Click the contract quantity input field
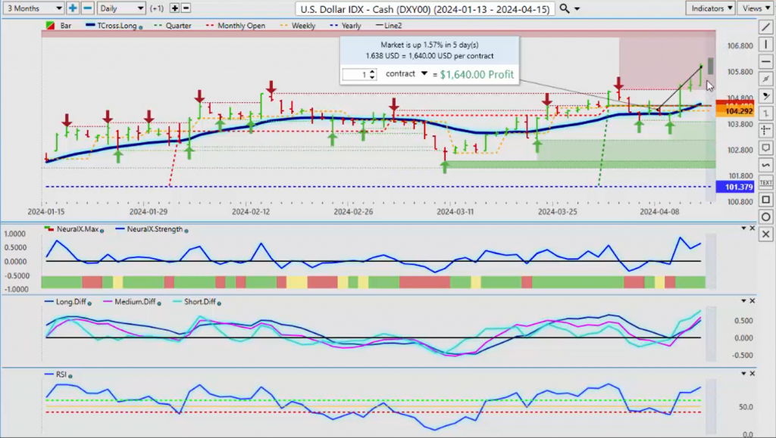776x438 pixels. (360, 75)
